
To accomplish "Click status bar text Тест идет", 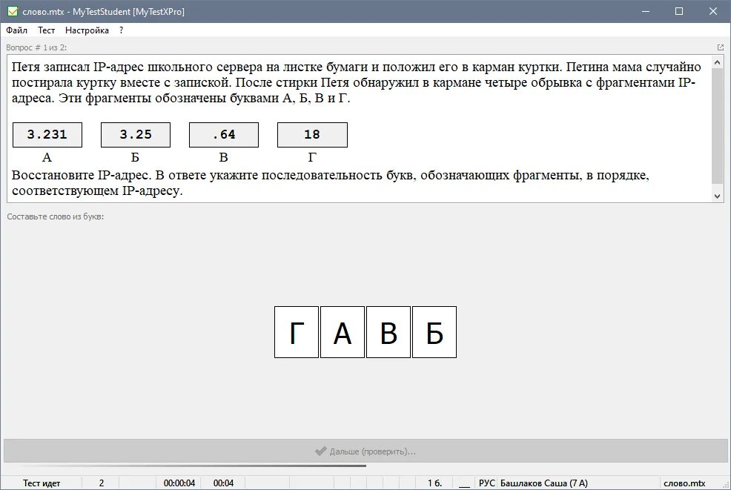I will 42,483.
